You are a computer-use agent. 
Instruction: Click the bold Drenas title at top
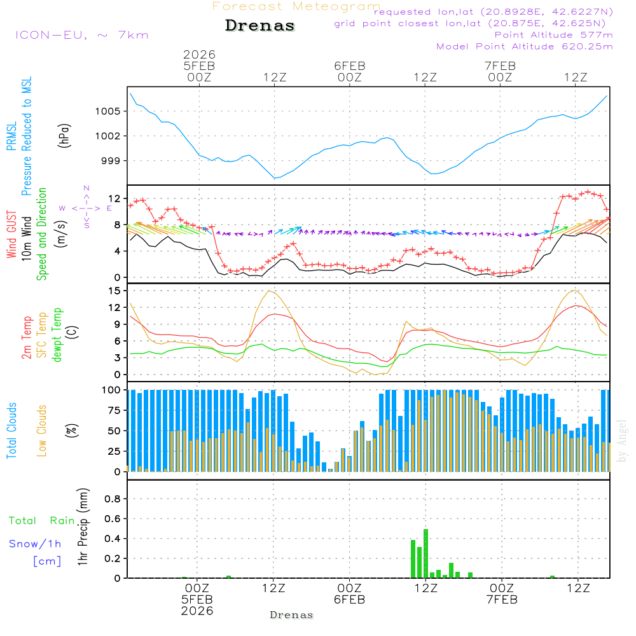pyautogui.click(x=259, y=26)
